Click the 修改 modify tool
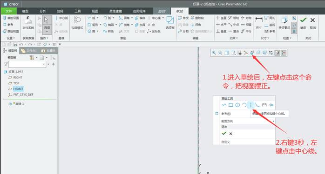The height and width of the screenshot is (174, 325). 183,18
